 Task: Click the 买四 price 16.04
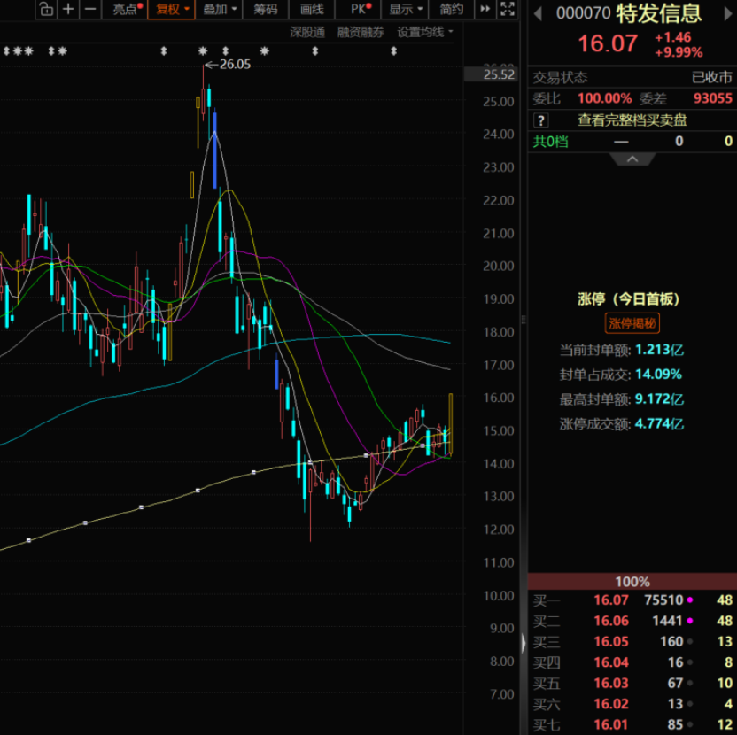[x=611, y=662]
